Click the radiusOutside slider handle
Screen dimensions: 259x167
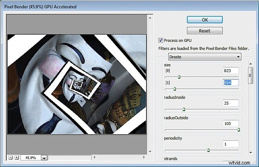[x=239, y=130]
